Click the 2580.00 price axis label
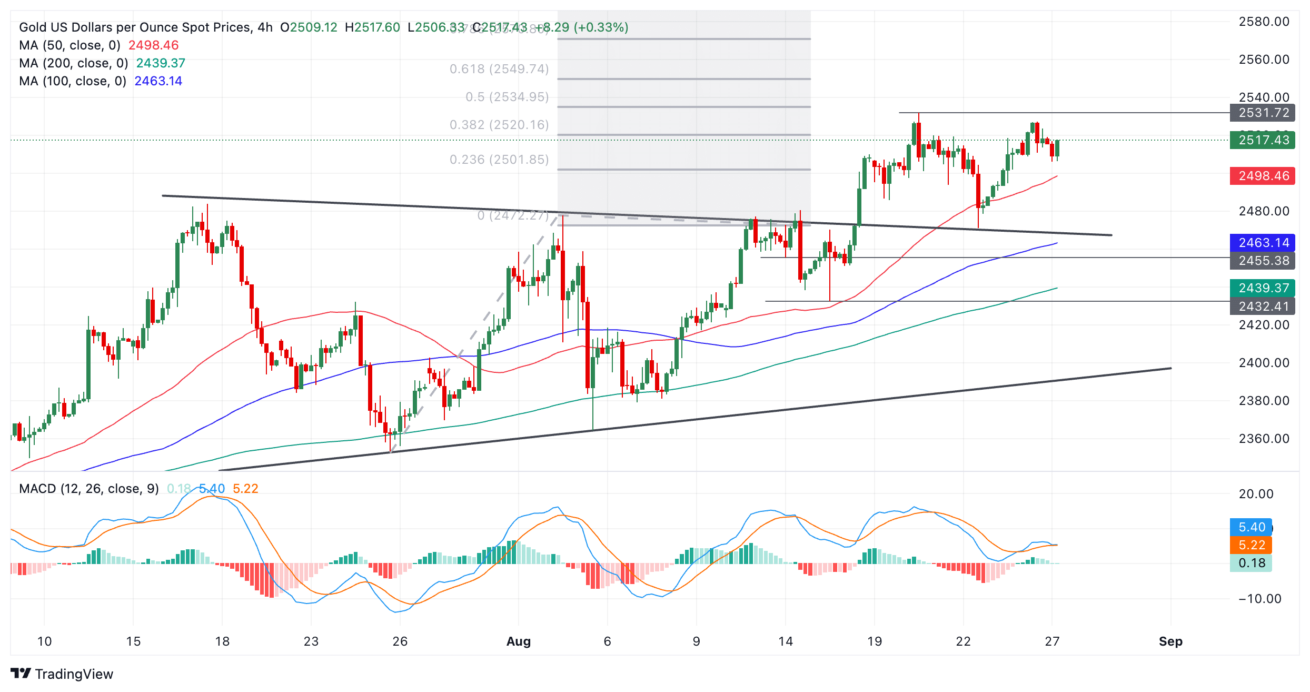Image resolution: width=1310 pixels, height=692 pixels. point(1264,22)
